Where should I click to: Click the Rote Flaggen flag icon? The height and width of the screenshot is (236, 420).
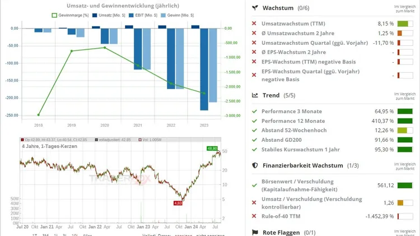255,233
